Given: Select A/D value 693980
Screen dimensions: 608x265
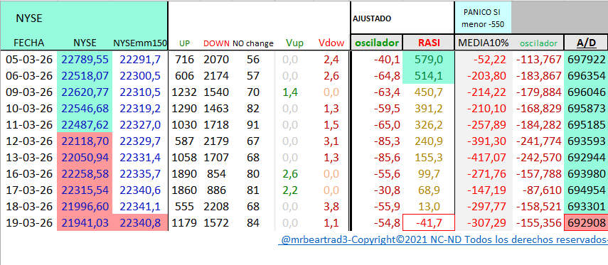Looking at the screenshot, I should click(x=586, y=174).
